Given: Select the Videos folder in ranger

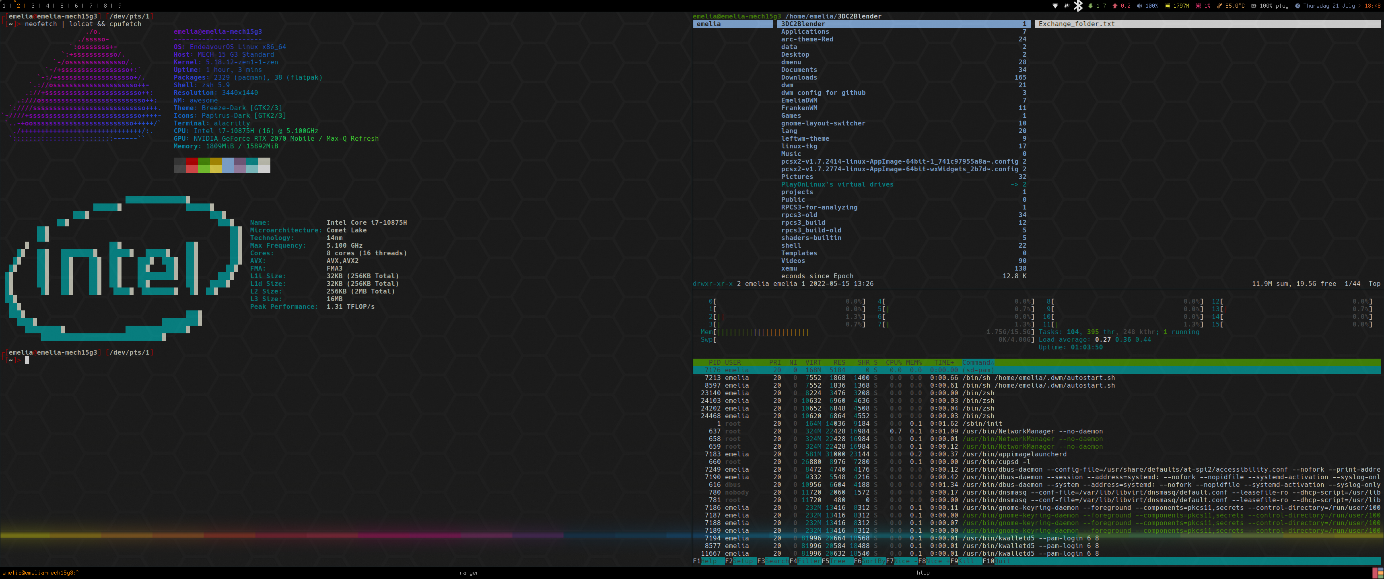Looking at the screenshot, I should pos(904,261).
